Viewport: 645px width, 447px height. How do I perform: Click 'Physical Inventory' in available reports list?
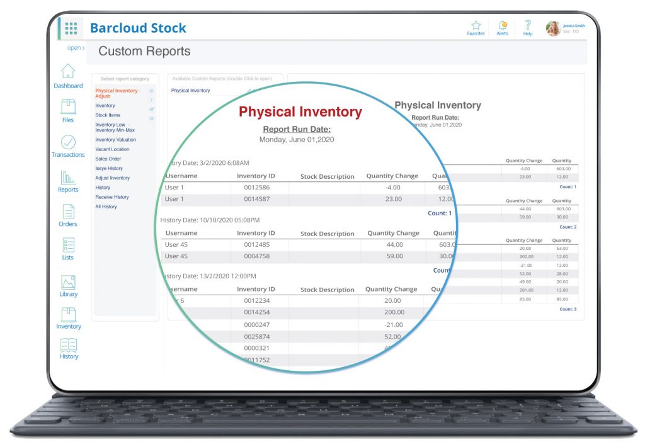point(190,91)
